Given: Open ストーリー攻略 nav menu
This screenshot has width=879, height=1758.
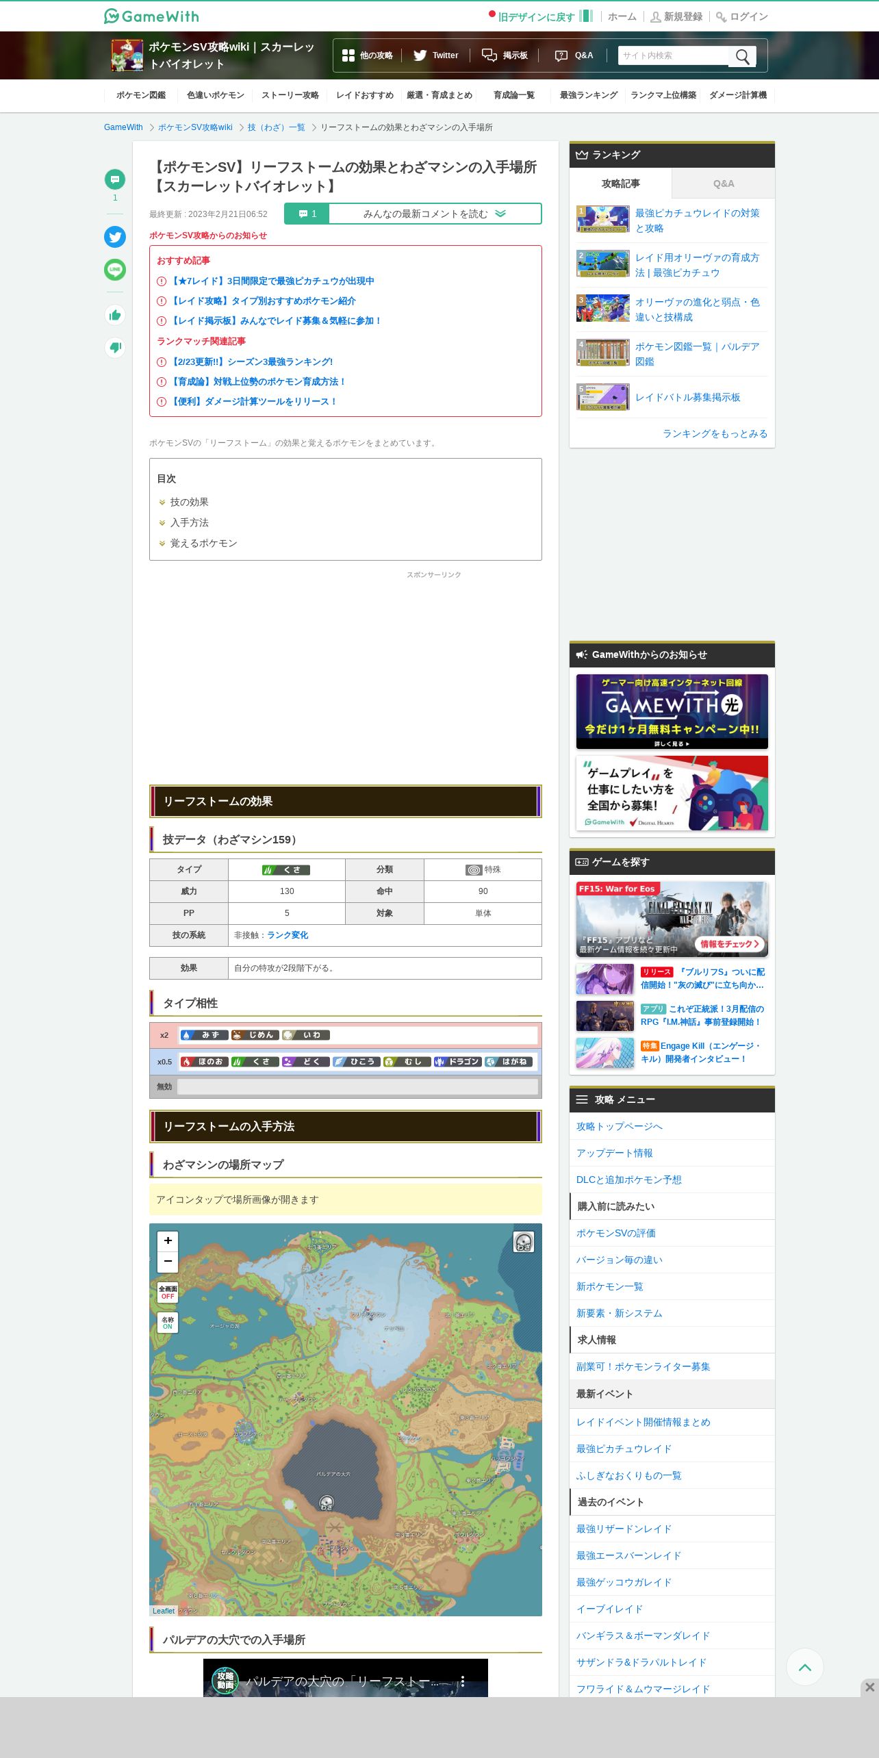Looking at the screenshot, I should click(290, 95).
